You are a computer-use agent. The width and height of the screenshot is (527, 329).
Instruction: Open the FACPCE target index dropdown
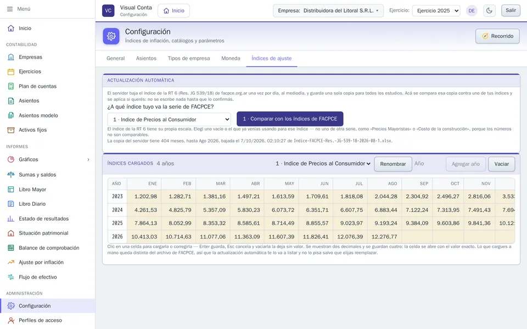tap(169, 119)
